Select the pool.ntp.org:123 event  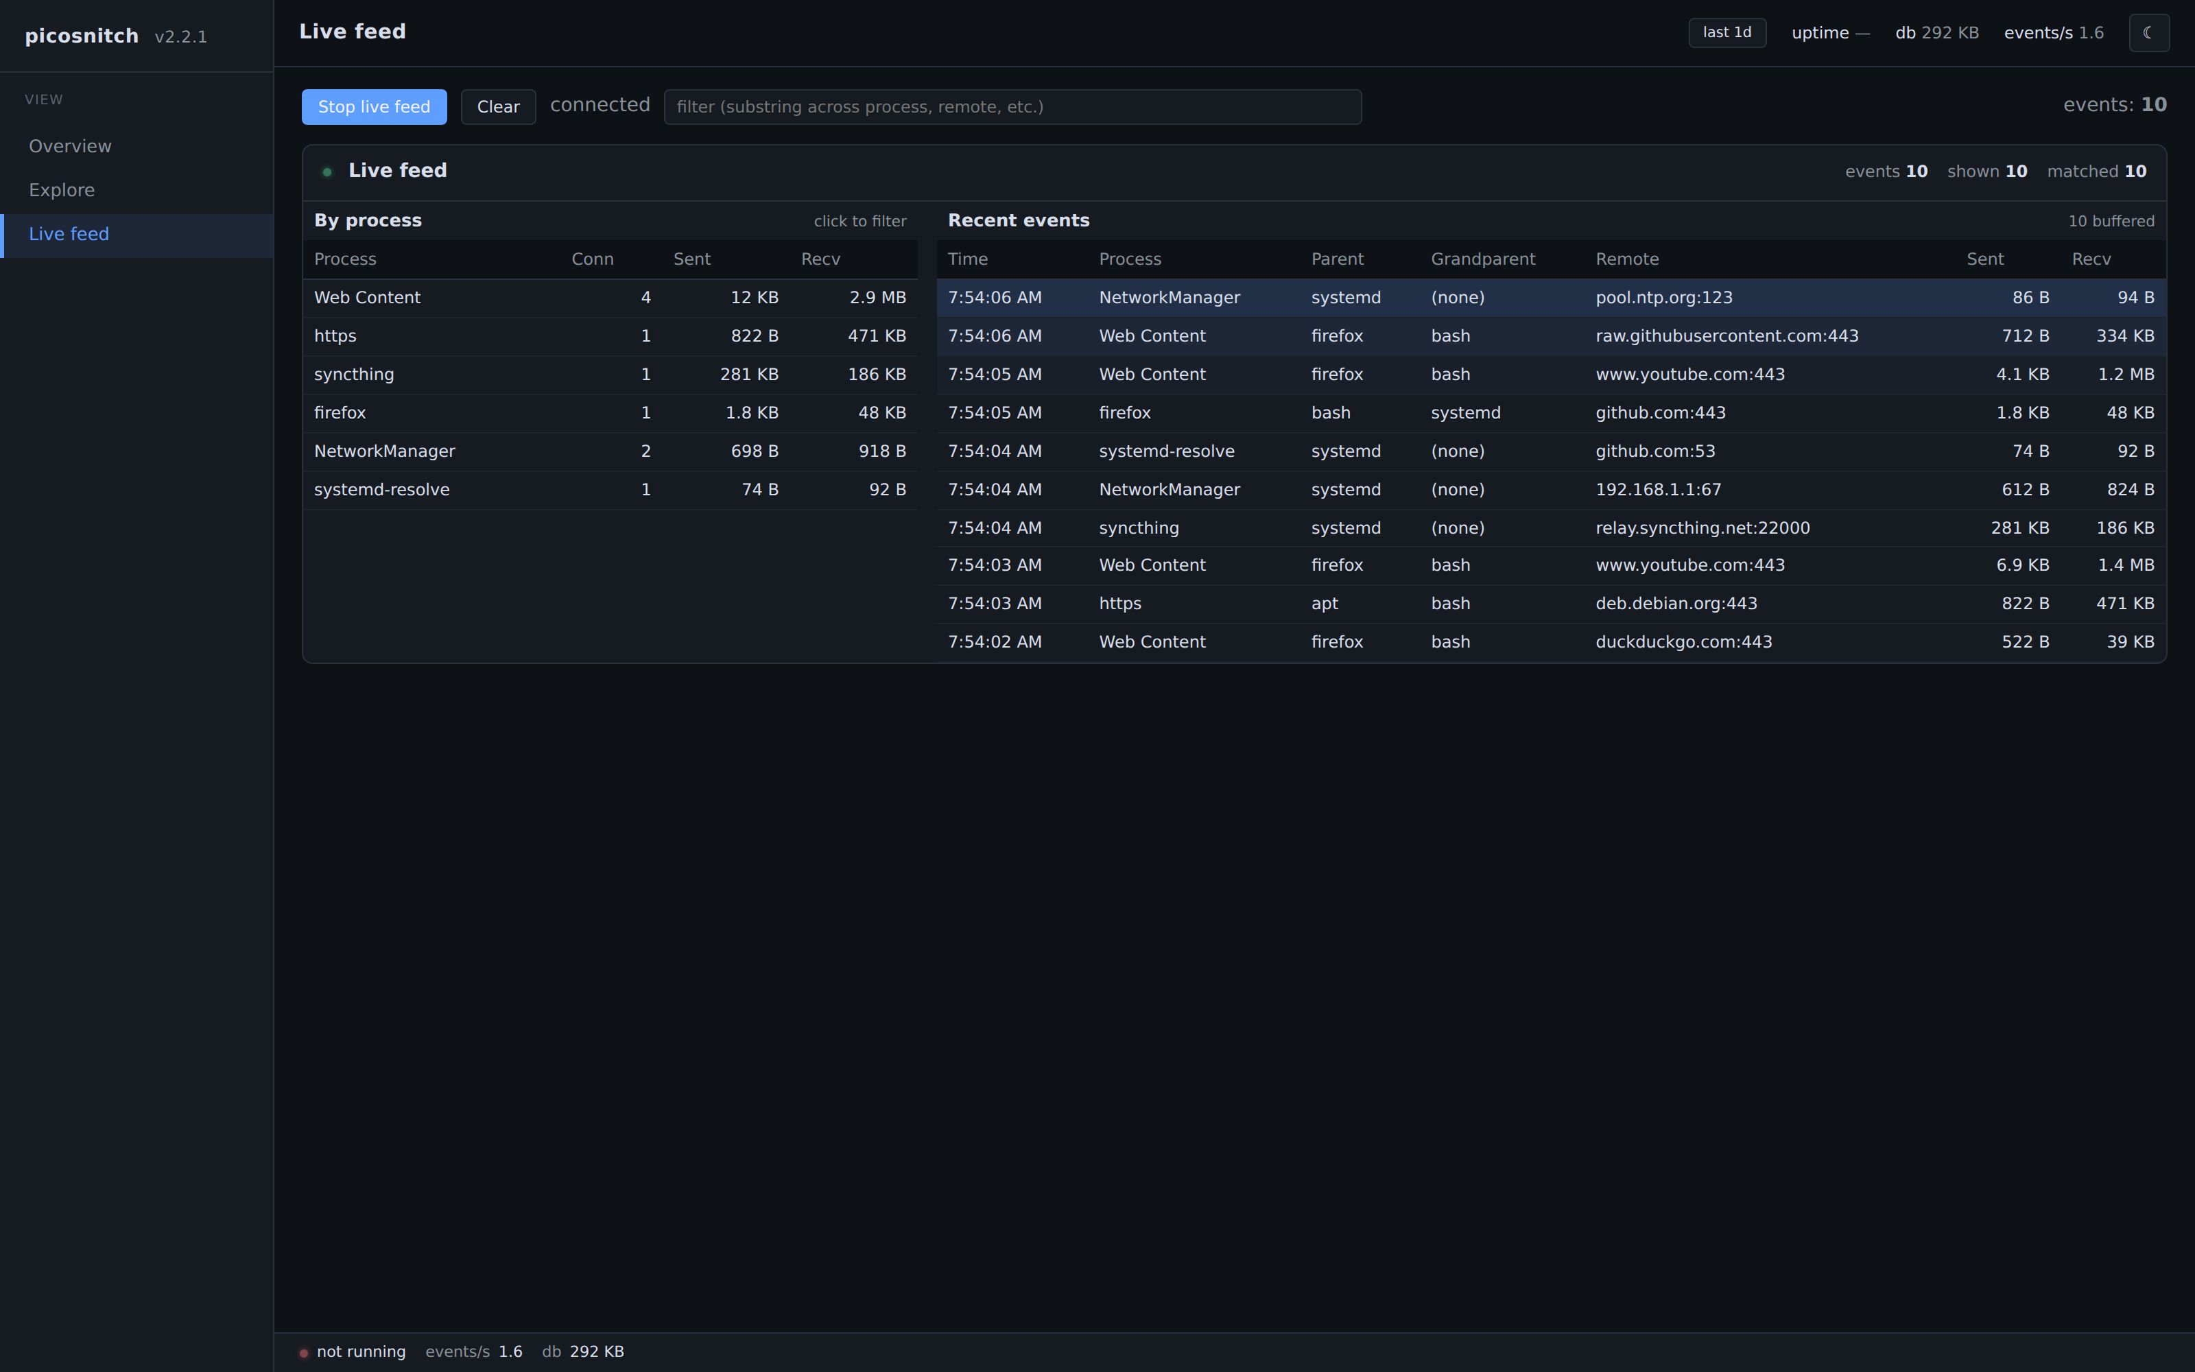[x=1551, y=298]
